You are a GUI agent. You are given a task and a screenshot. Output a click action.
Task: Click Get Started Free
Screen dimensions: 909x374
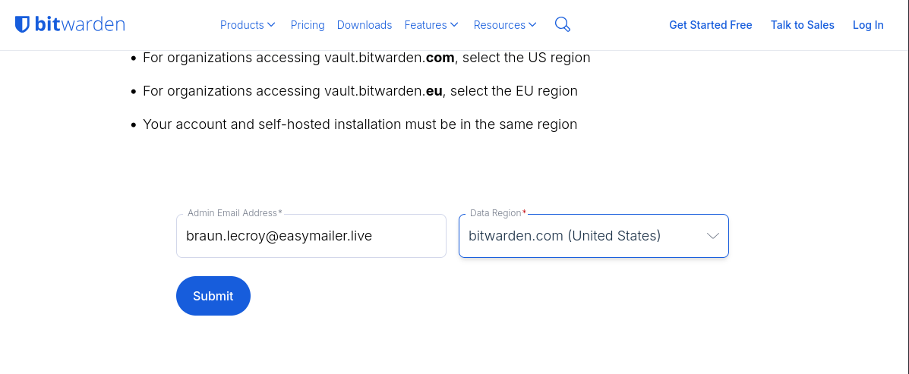(x=710, y=25)
